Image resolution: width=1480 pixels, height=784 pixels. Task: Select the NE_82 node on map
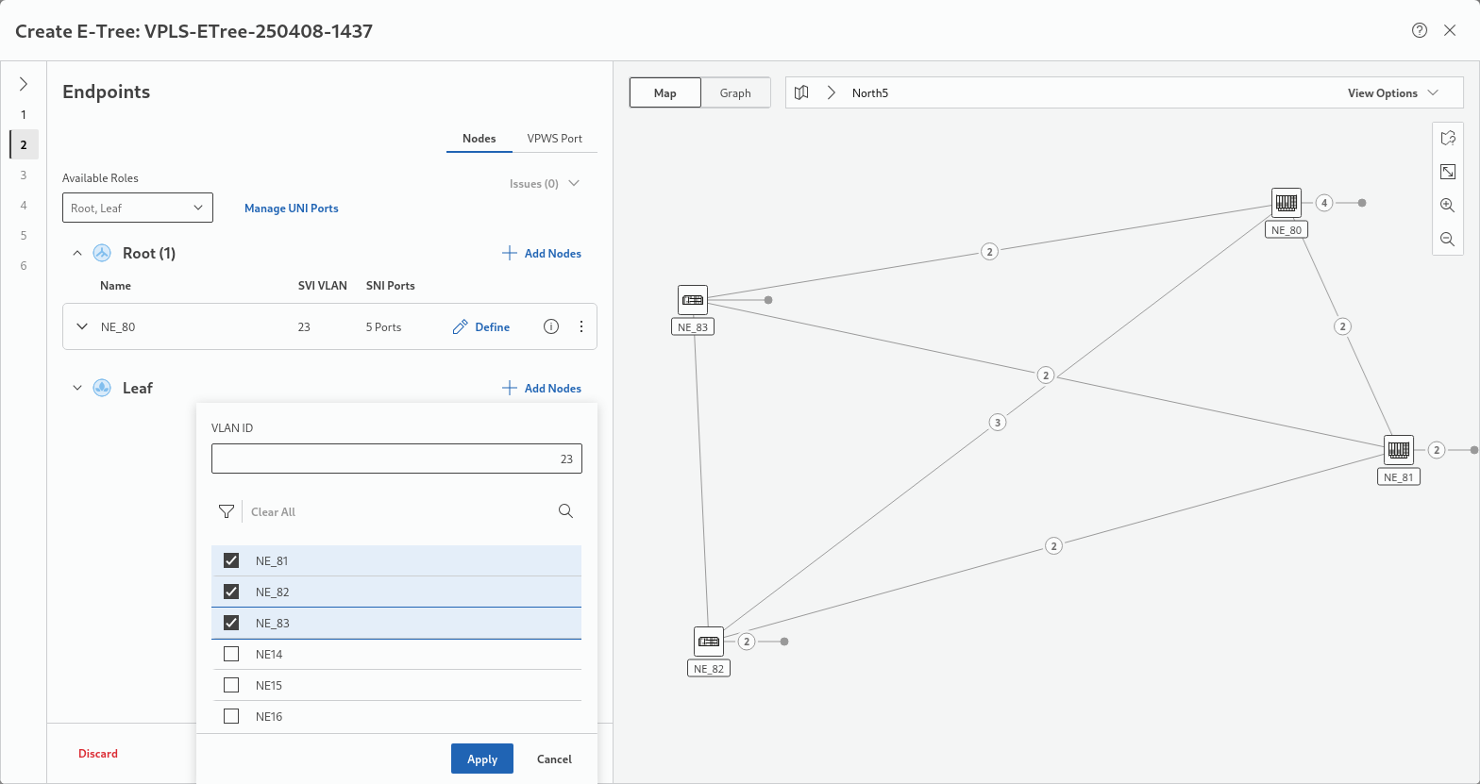pos(709,642)
